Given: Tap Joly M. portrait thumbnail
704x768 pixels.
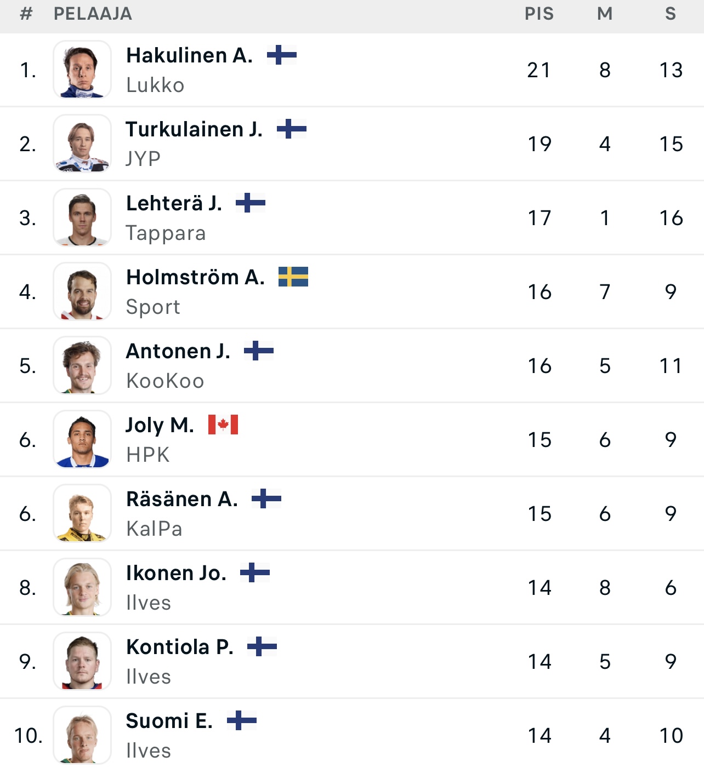Looking at the screenshot, I should pos(82,439).
